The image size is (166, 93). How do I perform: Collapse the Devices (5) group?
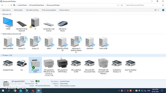tap(1, 14)
